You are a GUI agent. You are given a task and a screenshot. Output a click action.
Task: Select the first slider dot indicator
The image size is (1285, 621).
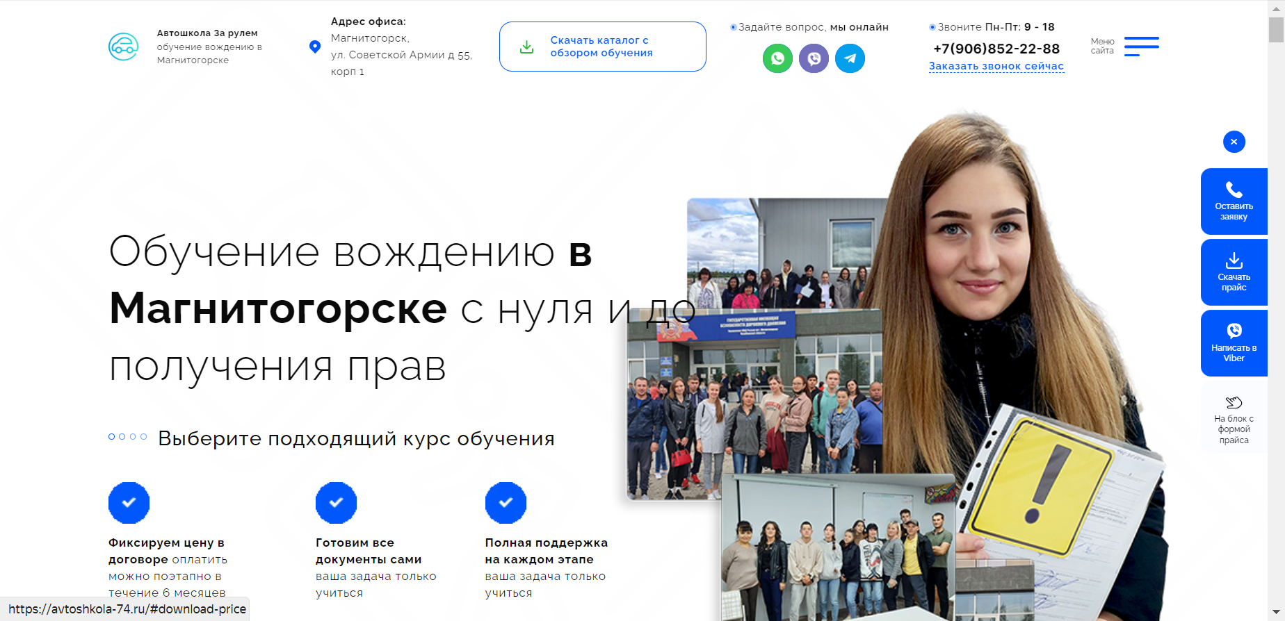pos(112,437)
